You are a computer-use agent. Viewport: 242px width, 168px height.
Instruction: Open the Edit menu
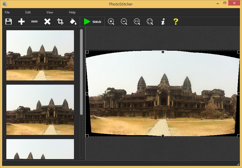[28, 12]
